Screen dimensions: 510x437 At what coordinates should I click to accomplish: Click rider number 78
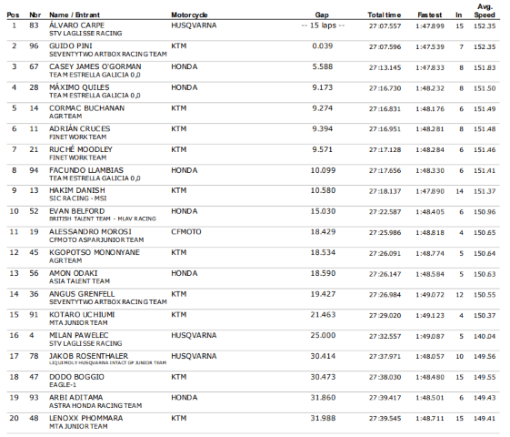34,356
